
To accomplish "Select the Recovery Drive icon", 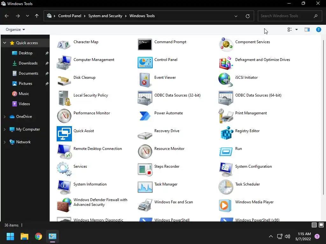I will click(145, 135).
